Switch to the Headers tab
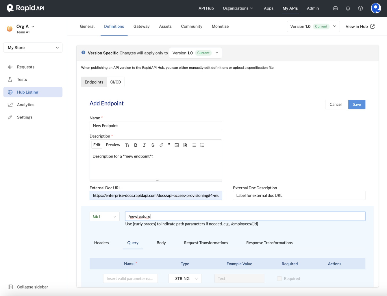Screen dimensions: 387x296 click(x=101, y=243)
